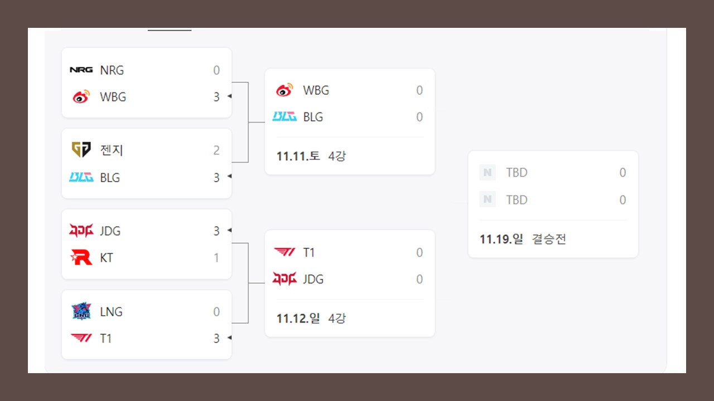Click KT's score of 1
This screenshot has width=714, height=401.
point(216,257)
